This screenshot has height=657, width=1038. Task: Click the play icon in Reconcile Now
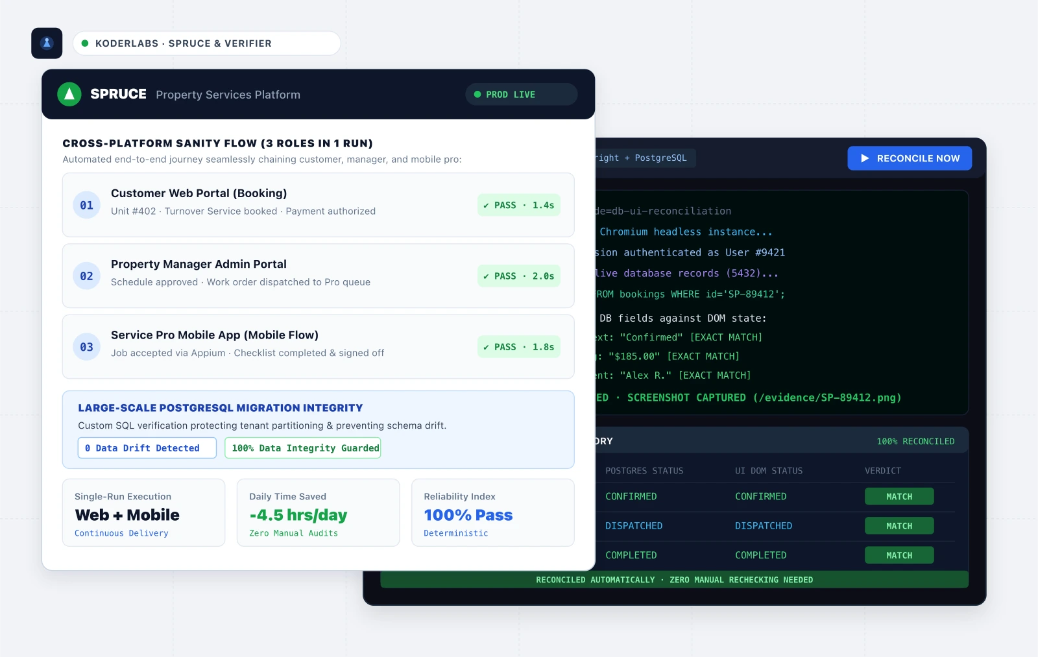pos(865,158)
